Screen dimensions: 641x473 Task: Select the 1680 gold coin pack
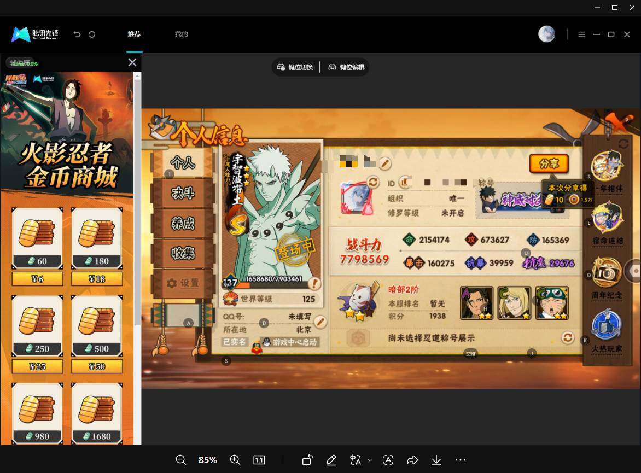97,413
